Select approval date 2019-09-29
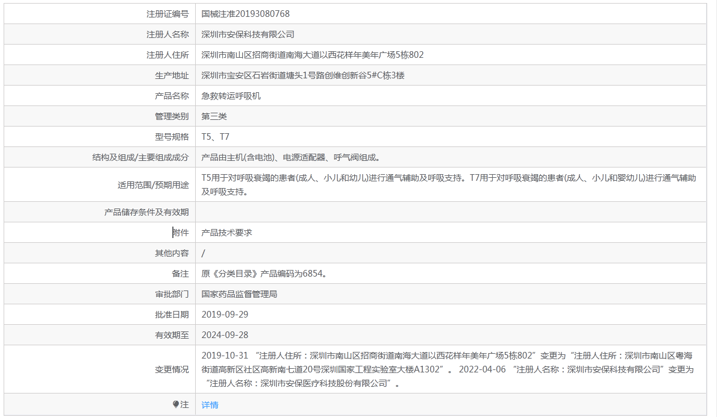The height and width of the screenshot is (417, 718). coord(225,315)
